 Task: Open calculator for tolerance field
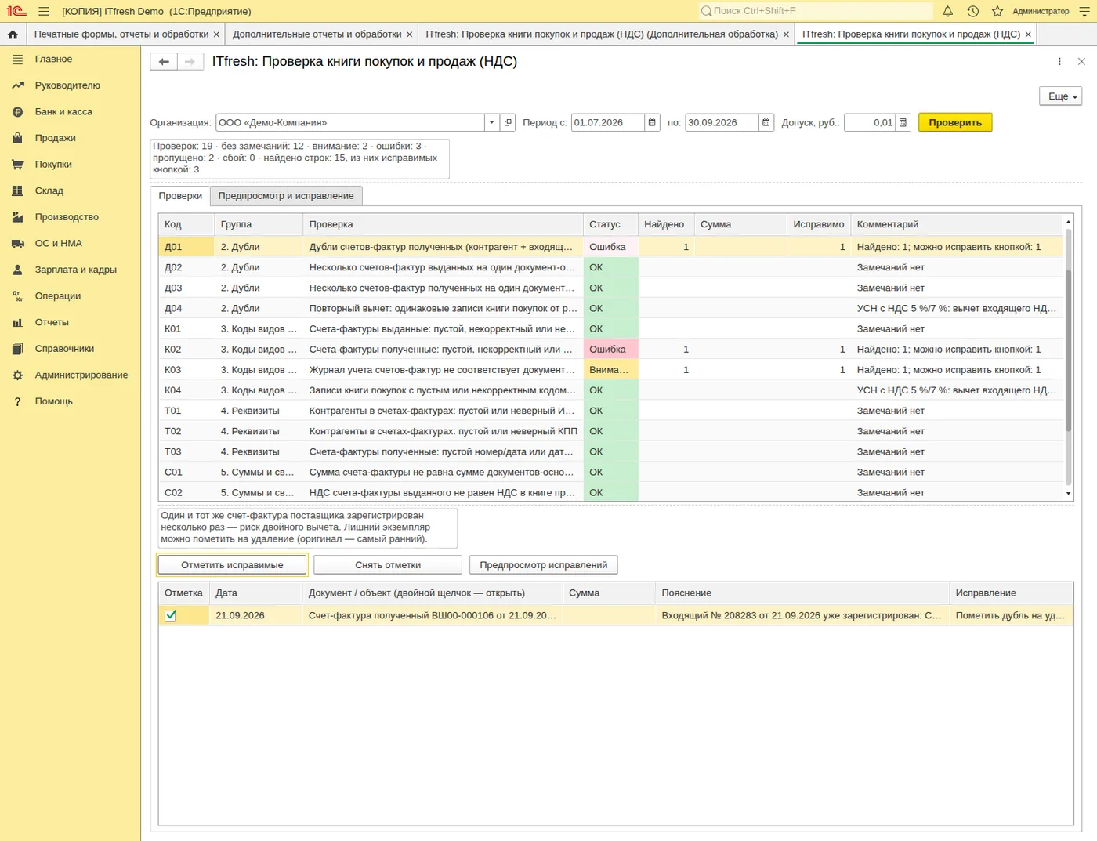tap(903, 122)
